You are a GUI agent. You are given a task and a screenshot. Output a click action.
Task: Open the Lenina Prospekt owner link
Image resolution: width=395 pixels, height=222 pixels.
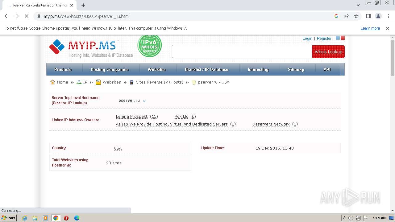[132, 117]
